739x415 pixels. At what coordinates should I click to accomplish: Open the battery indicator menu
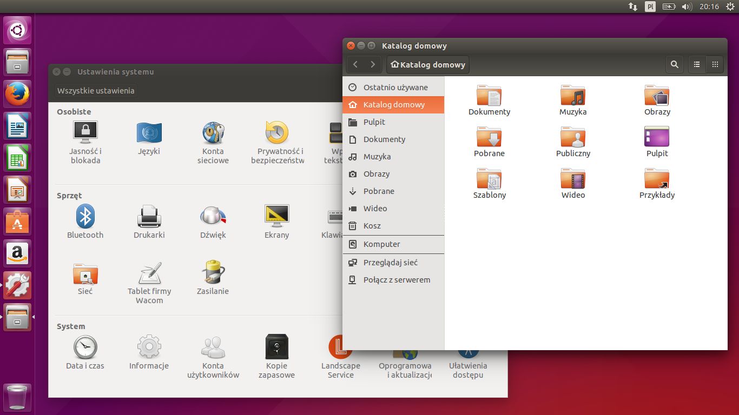pyautogui.click(x=669, y=6)
